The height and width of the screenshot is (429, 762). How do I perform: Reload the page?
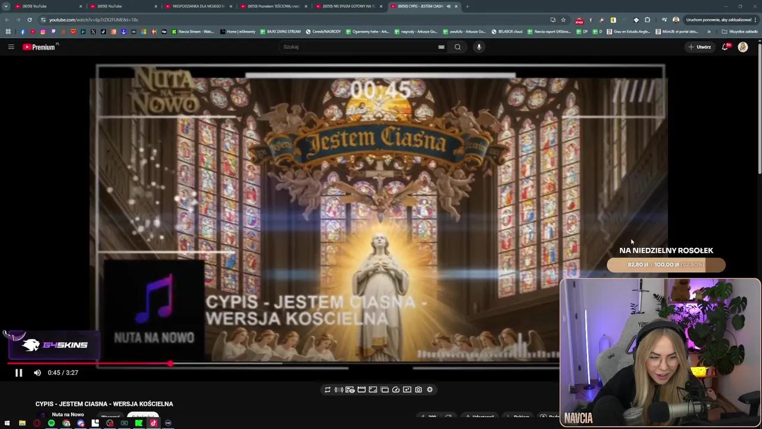pyautogui.click(x=29, y=20)
